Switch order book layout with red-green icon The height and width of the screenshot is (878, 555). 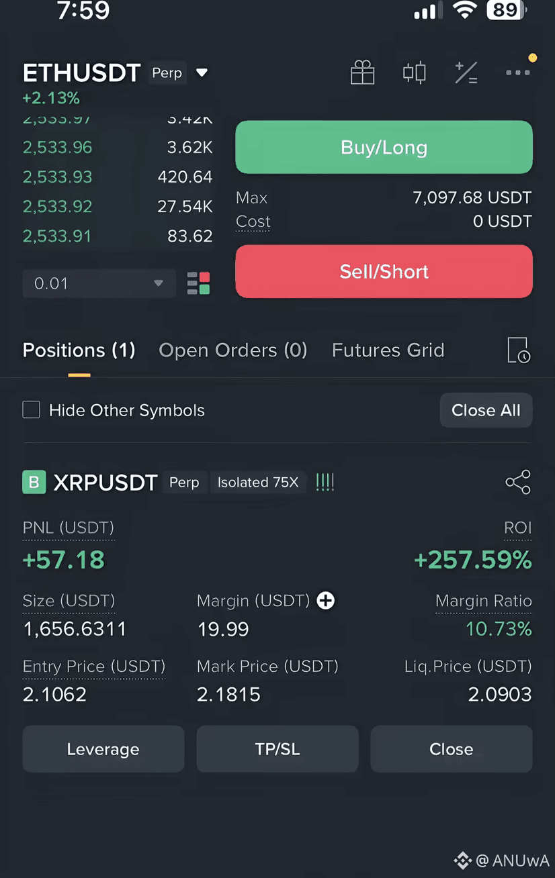[198, 283]
